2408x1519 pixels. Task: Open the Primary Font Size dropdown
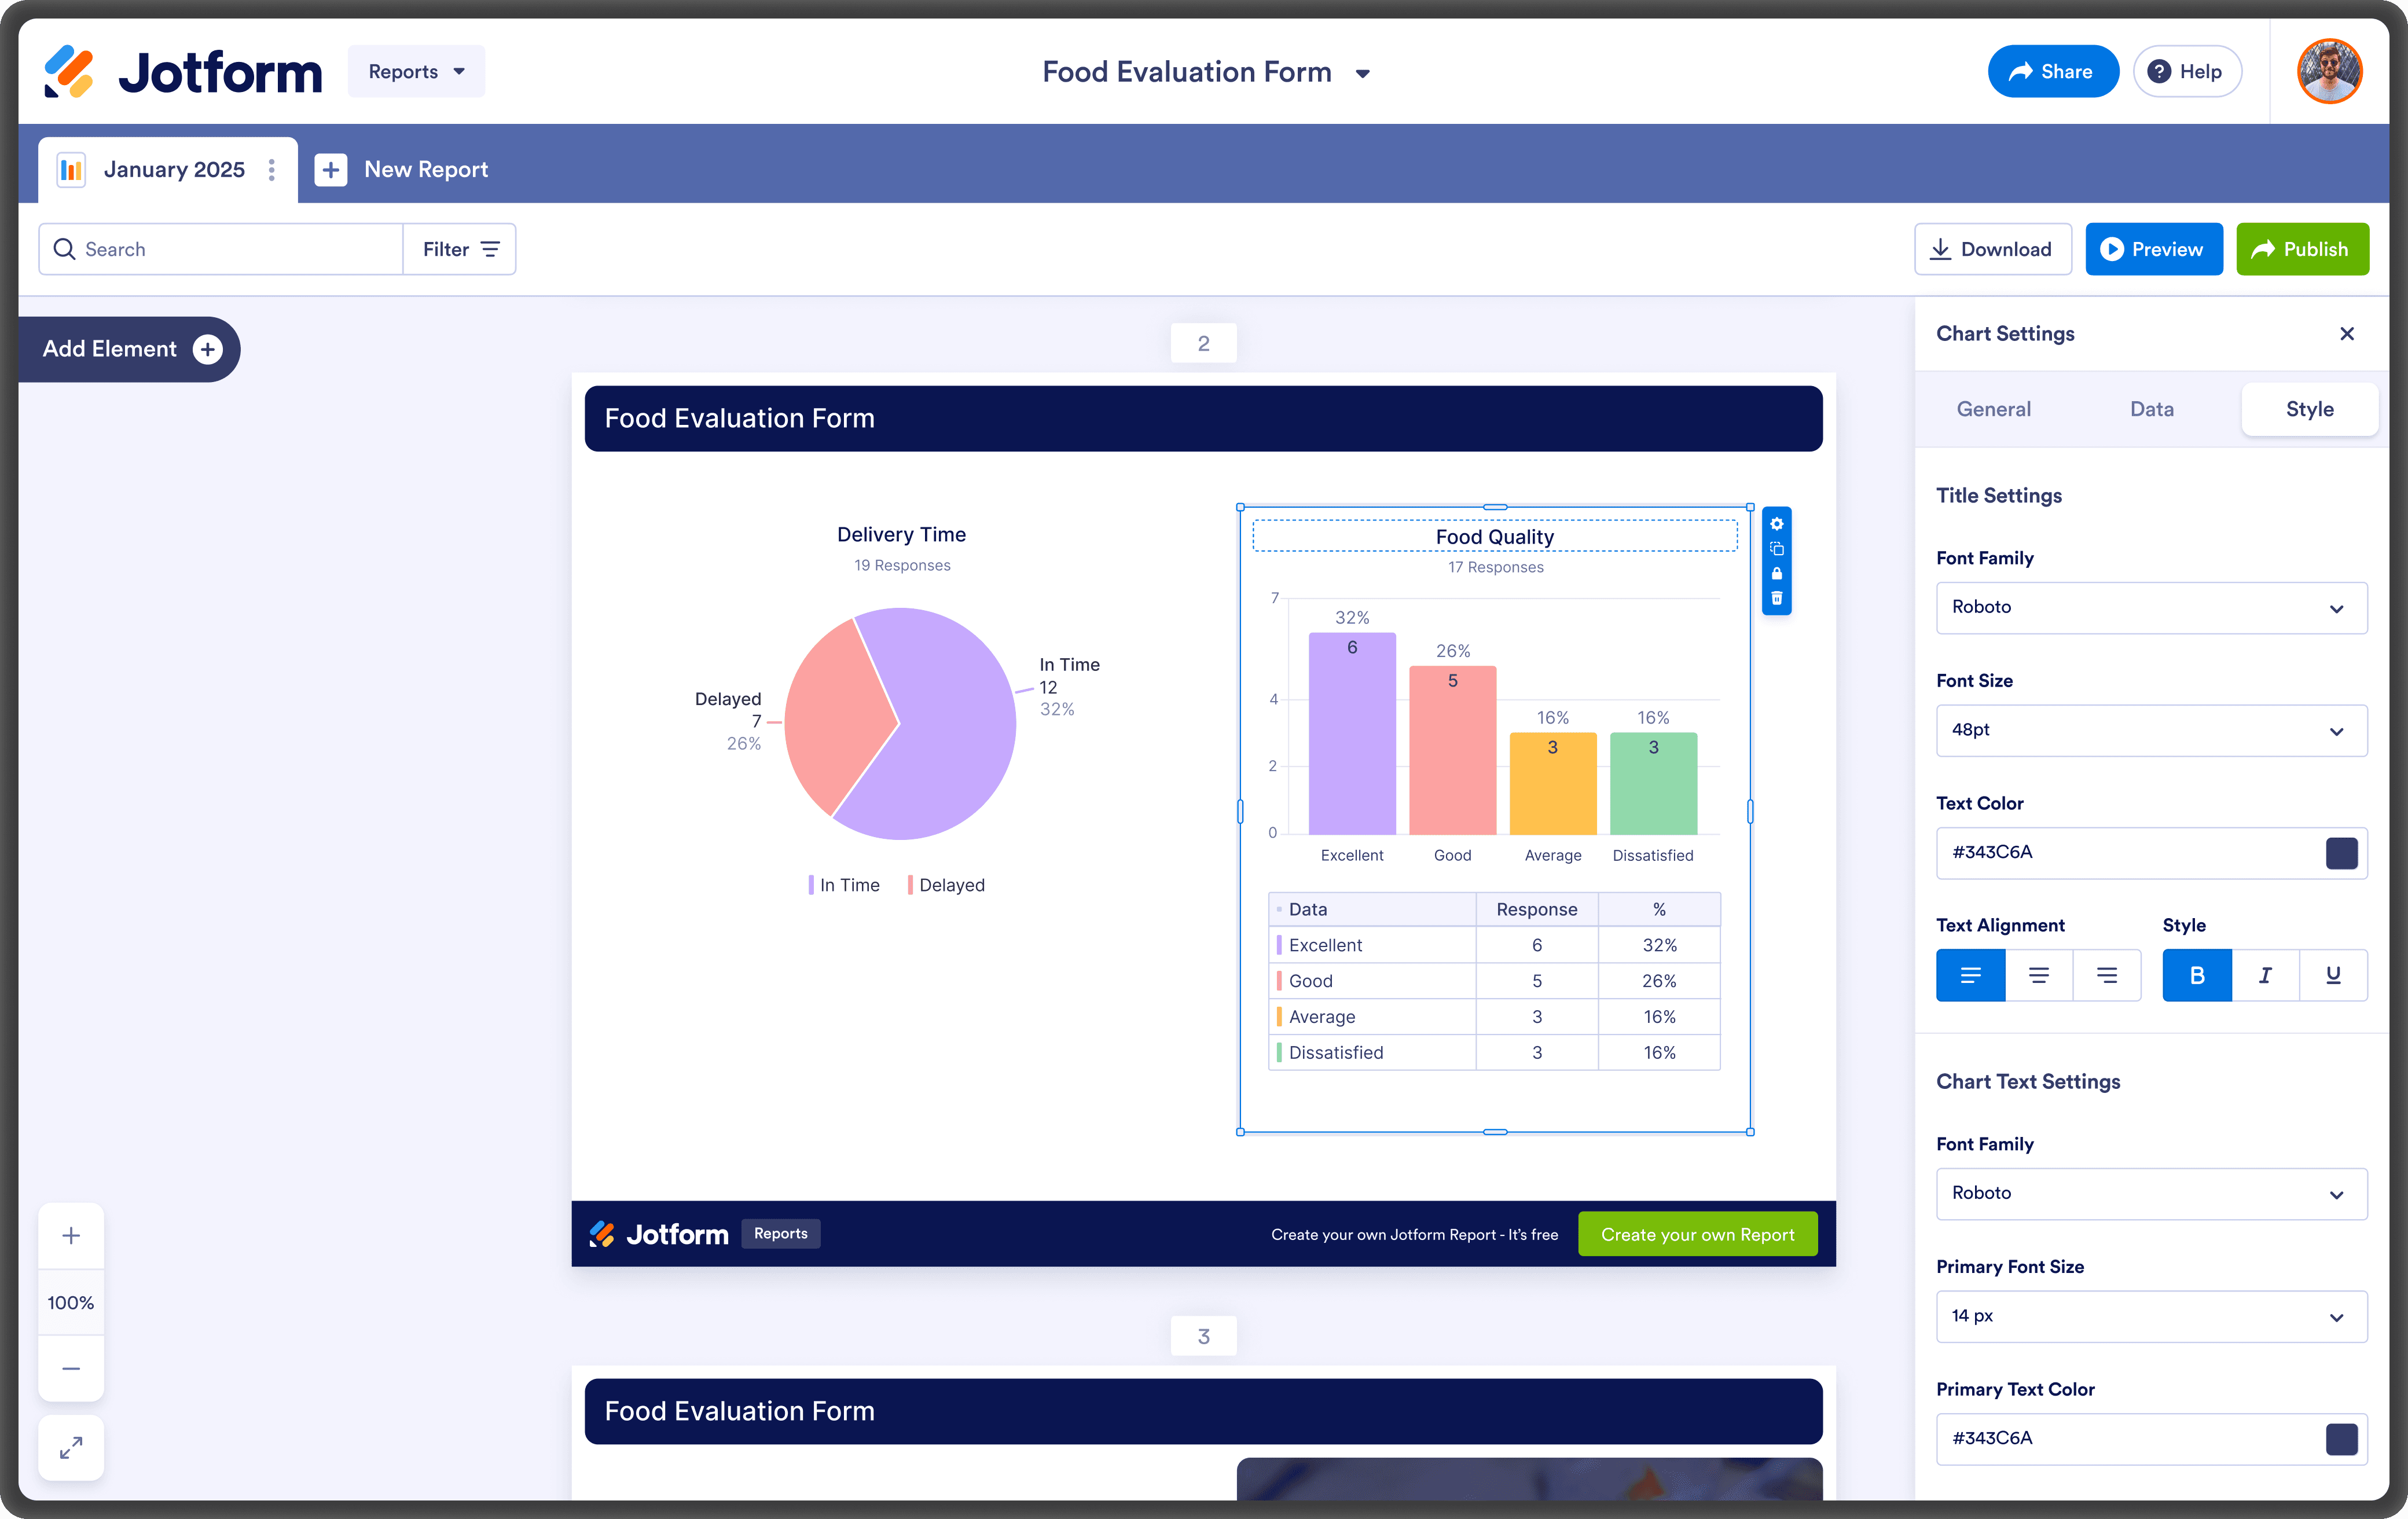click(x=2151, y=1316)
